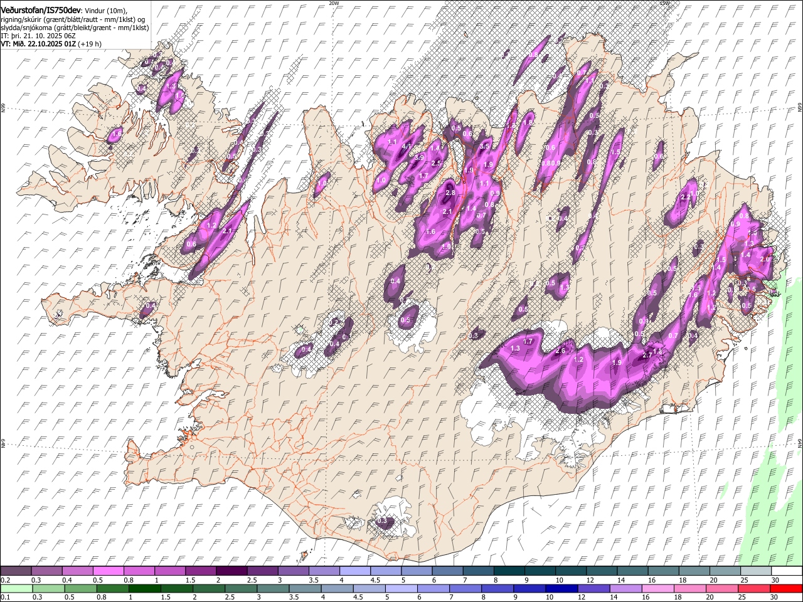Pick the upper-row legend swatch labeled 4
Screen dimensions: 803x602
[355, 571]
